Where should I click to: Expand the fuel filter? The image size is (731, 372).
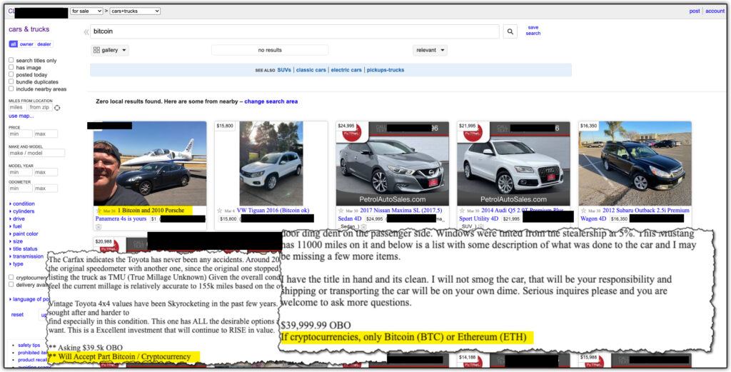(x=16, y=226)
